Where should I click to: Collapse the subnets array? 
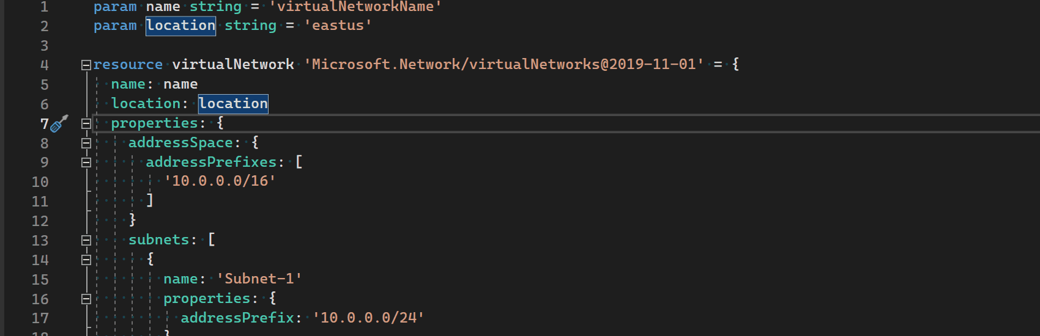tap(86, 240)
